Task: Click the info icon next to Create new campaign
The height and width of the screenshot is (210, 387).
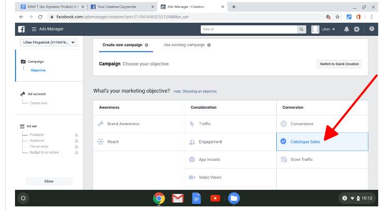Action: [146, 45]
